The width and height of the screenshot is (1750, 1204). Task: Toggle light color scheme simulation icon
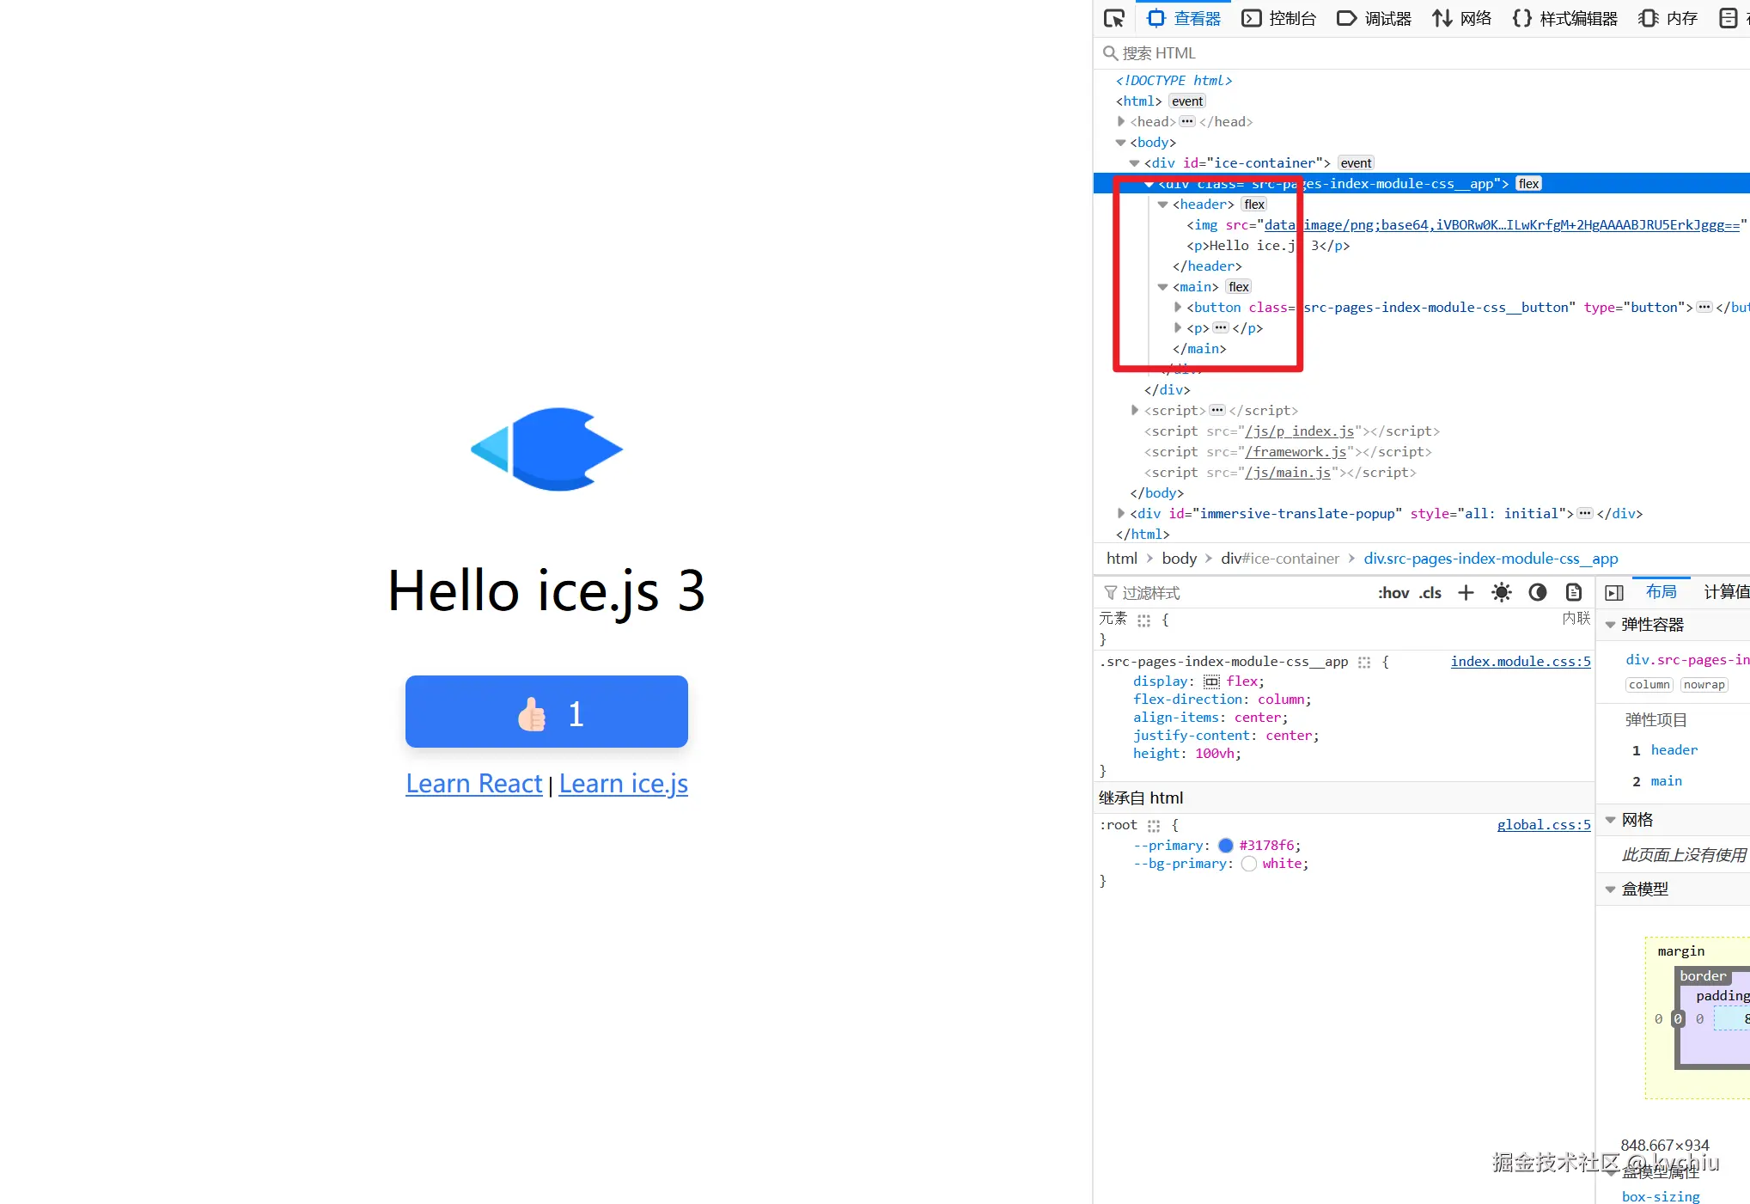[1502, 592]
